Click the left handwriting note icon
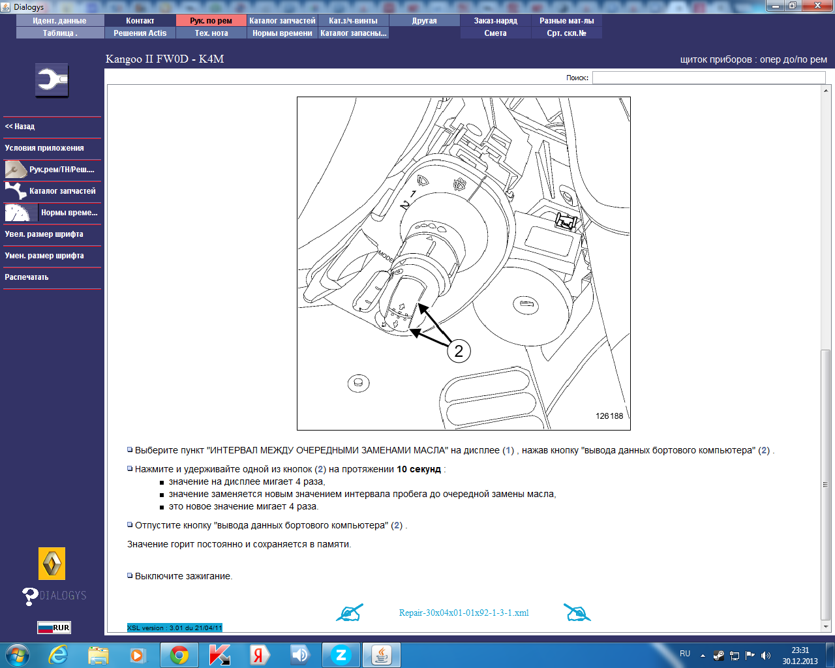This screenshot has width=835, height=668. [x=349, y=613]
